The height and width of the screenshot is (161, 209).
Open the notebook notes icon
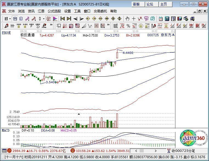click(173, 19)
